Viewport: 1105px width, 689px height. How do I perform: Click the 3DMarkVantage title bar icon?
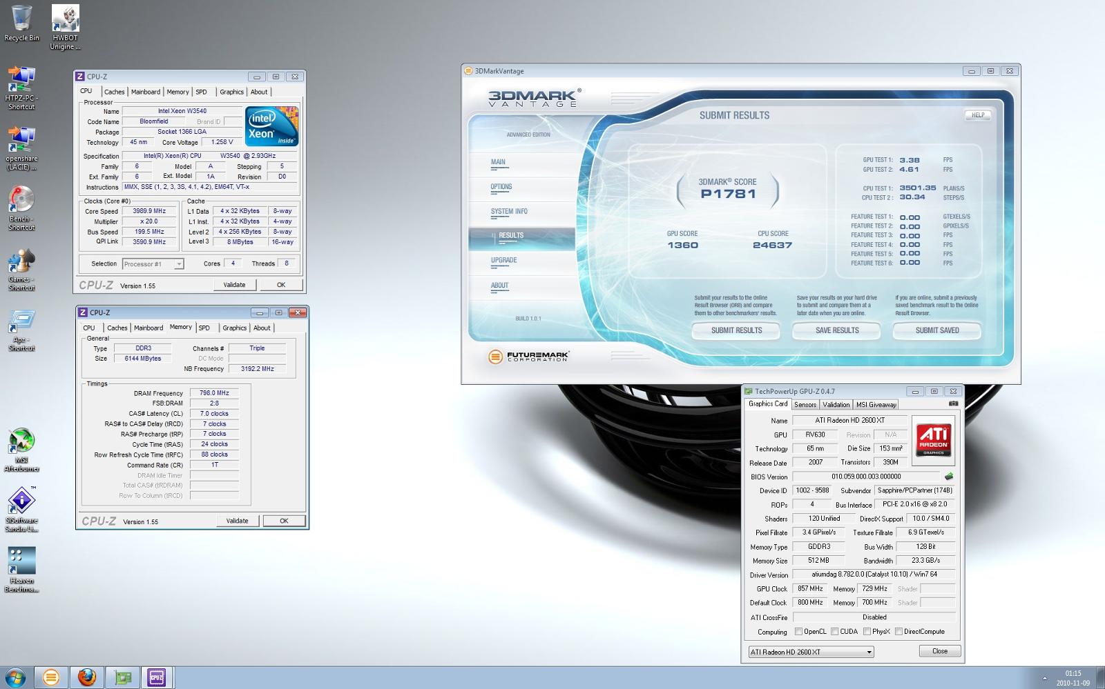[469, 71]
